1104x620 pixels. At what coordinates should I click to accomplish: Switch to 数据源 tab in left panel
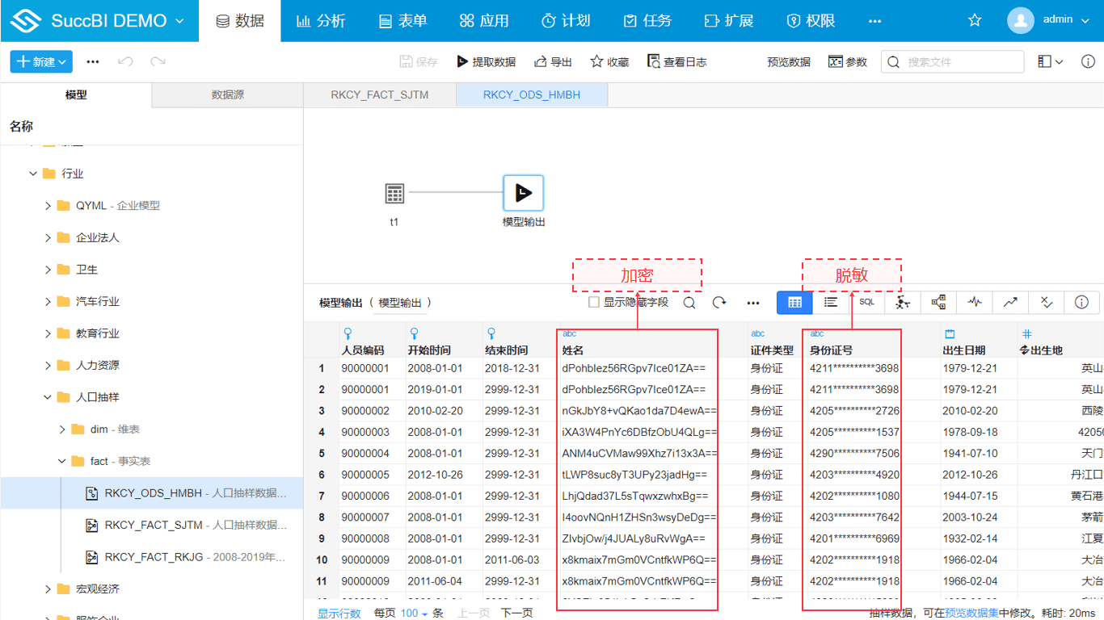(x=227, y=95)
